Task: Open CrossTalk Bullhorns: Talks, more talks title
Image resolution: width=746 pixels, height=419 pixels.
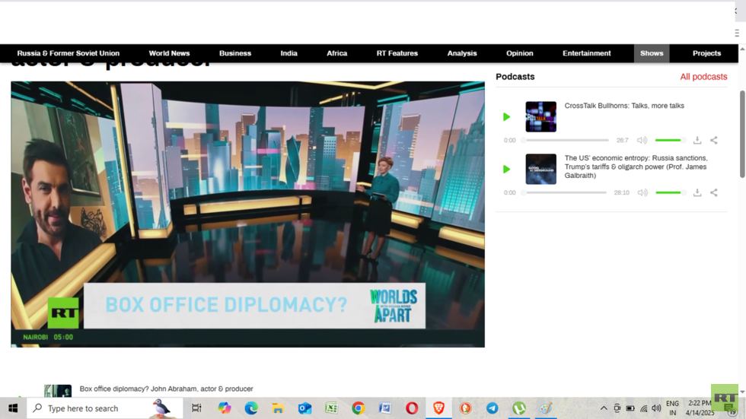Action: [624, 106]
